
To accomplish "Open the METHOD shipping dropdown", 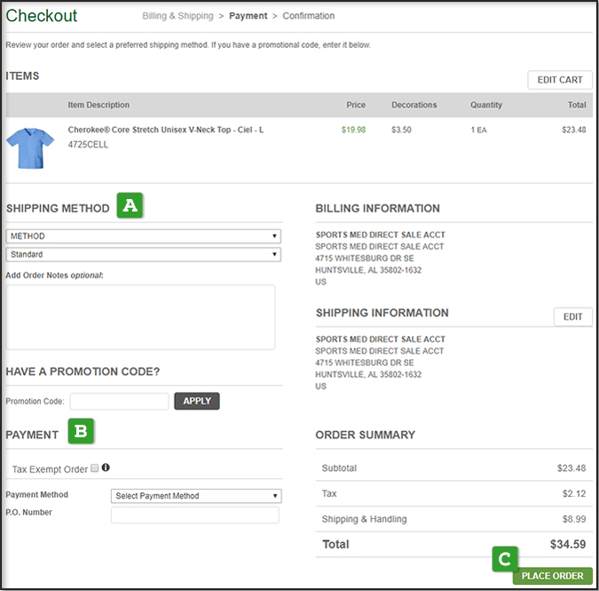I will click(144, 236).
